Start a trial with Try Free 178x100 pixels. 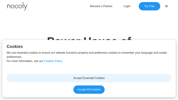pyautogui.click(x=149, y=6)
